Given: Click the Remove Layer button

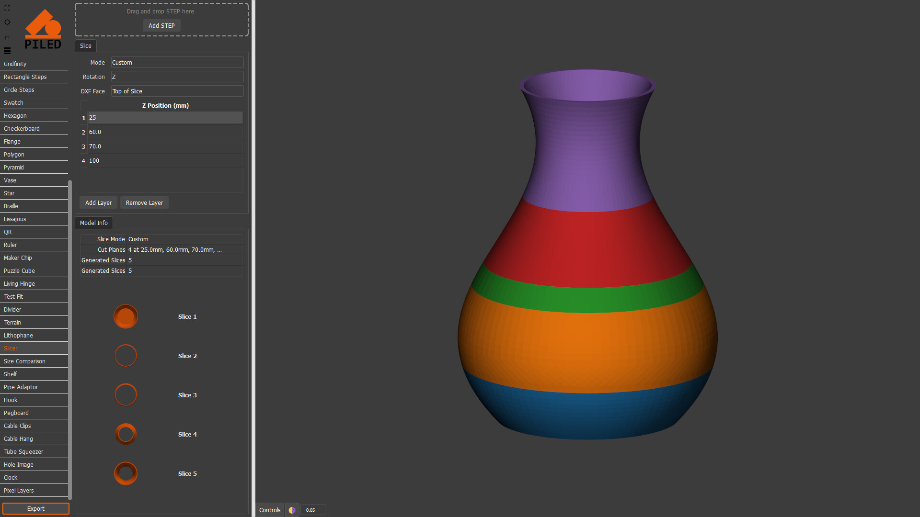Looking at the screenshot, I should pos(144,203).
